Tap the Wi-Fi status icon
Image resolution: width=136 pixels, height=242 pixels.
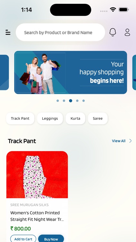click(113, 10)
